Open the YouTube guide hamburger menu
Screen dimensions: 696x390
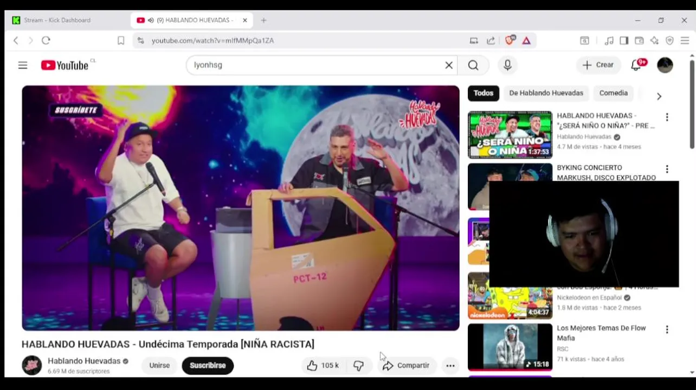pos(23,65)
